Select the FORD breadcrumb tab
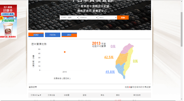The width and height of the screenshot is (184, 101). (36, 35)
